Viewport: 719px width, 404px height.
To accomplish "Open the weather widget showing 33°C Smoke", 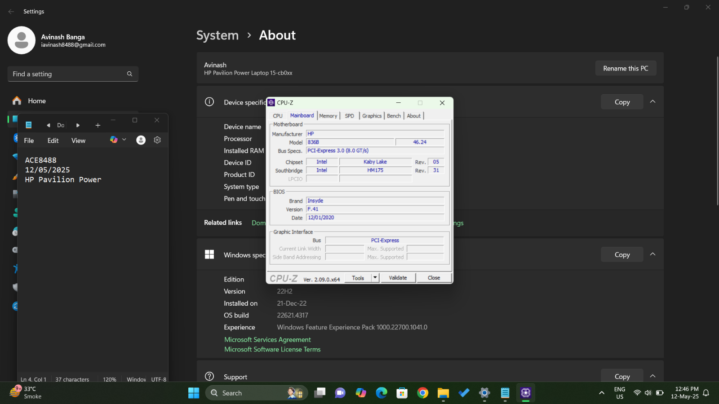I will click(x=26, y=392).
